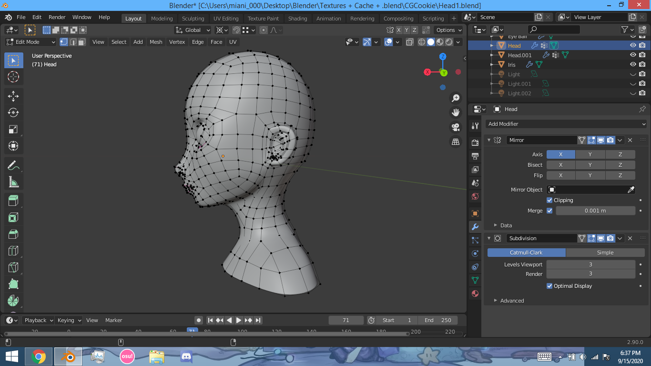Screen dimensions: 651x366
Task: Open the Add Modifier dropdown
Action: click(566, 124)
